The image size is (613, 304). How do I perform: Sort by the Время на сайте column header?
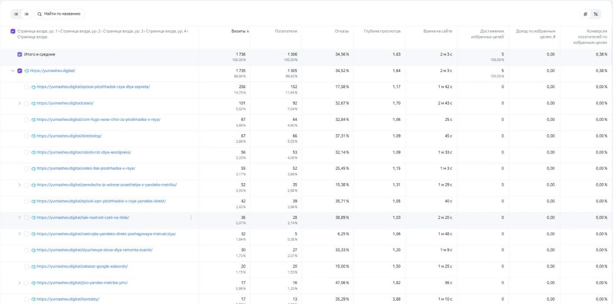pyautogui.click(x=438, y=31)
